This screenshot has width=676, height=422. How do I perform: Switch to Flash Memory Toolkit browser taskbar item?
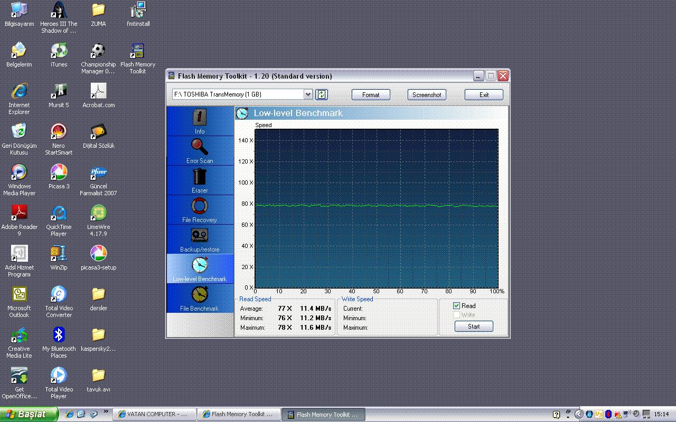(x=239, y=415)
